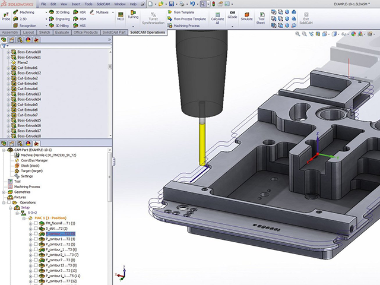This screenshot has height=285, width=380.
Task: Add operation from Template
Action: pyautogui.click(x=182, y=12)
